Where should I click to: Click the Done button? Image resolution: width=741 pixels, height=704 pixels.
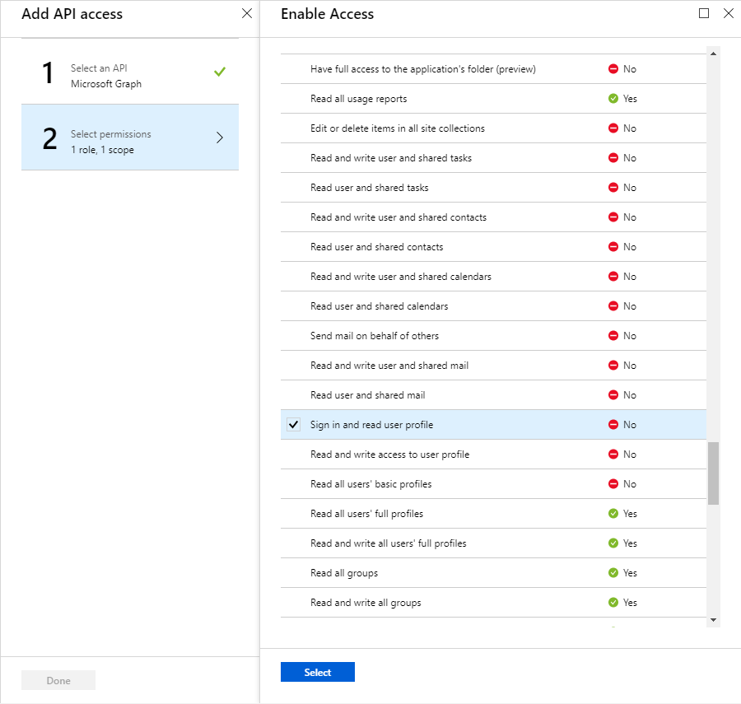click(58, 680)
